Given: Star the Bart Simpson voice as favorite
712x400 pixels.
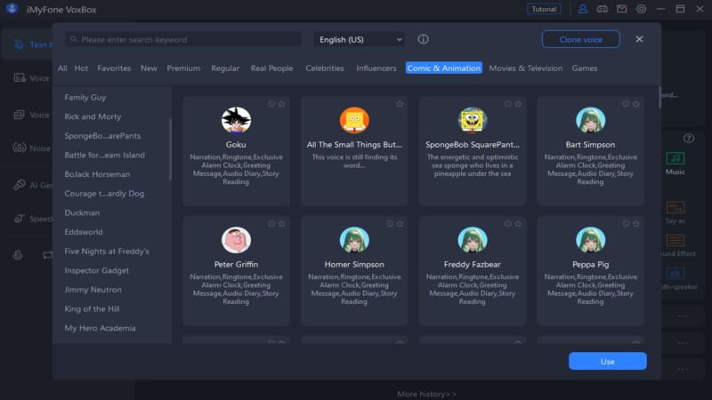Looking at the screenshot, I should [x=635, y=104].
